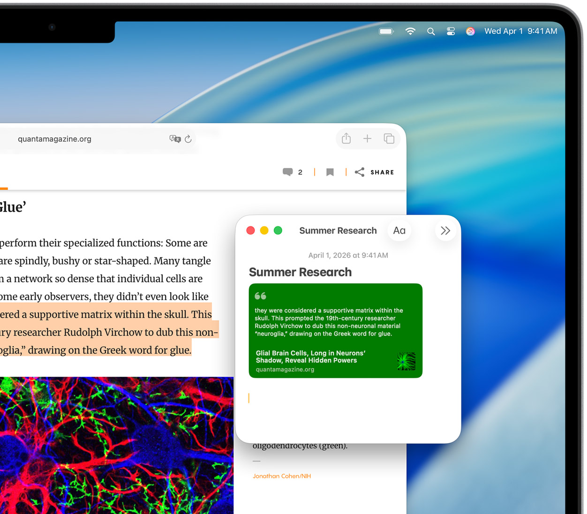This screenshot has width=587, height=514.
Task: Click the date and time in menu bar
Action: point(520,31)
